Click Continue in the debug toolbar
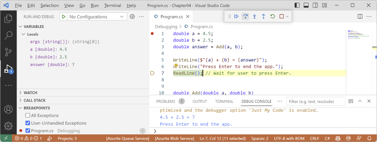Screen dimensions: 377x142 pos(236,16)
